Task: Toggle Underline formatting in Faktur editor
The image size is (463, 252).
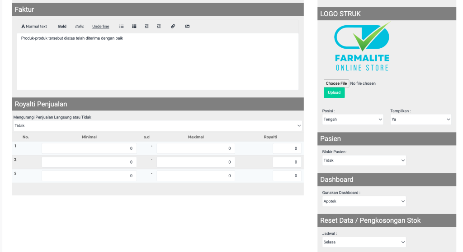Action: (x=100, y=27)
